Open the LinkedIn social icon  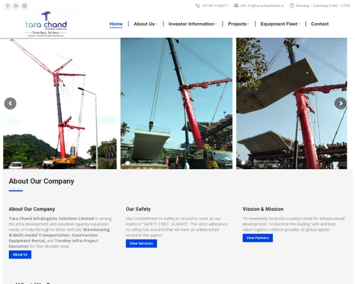click(16, 6)
